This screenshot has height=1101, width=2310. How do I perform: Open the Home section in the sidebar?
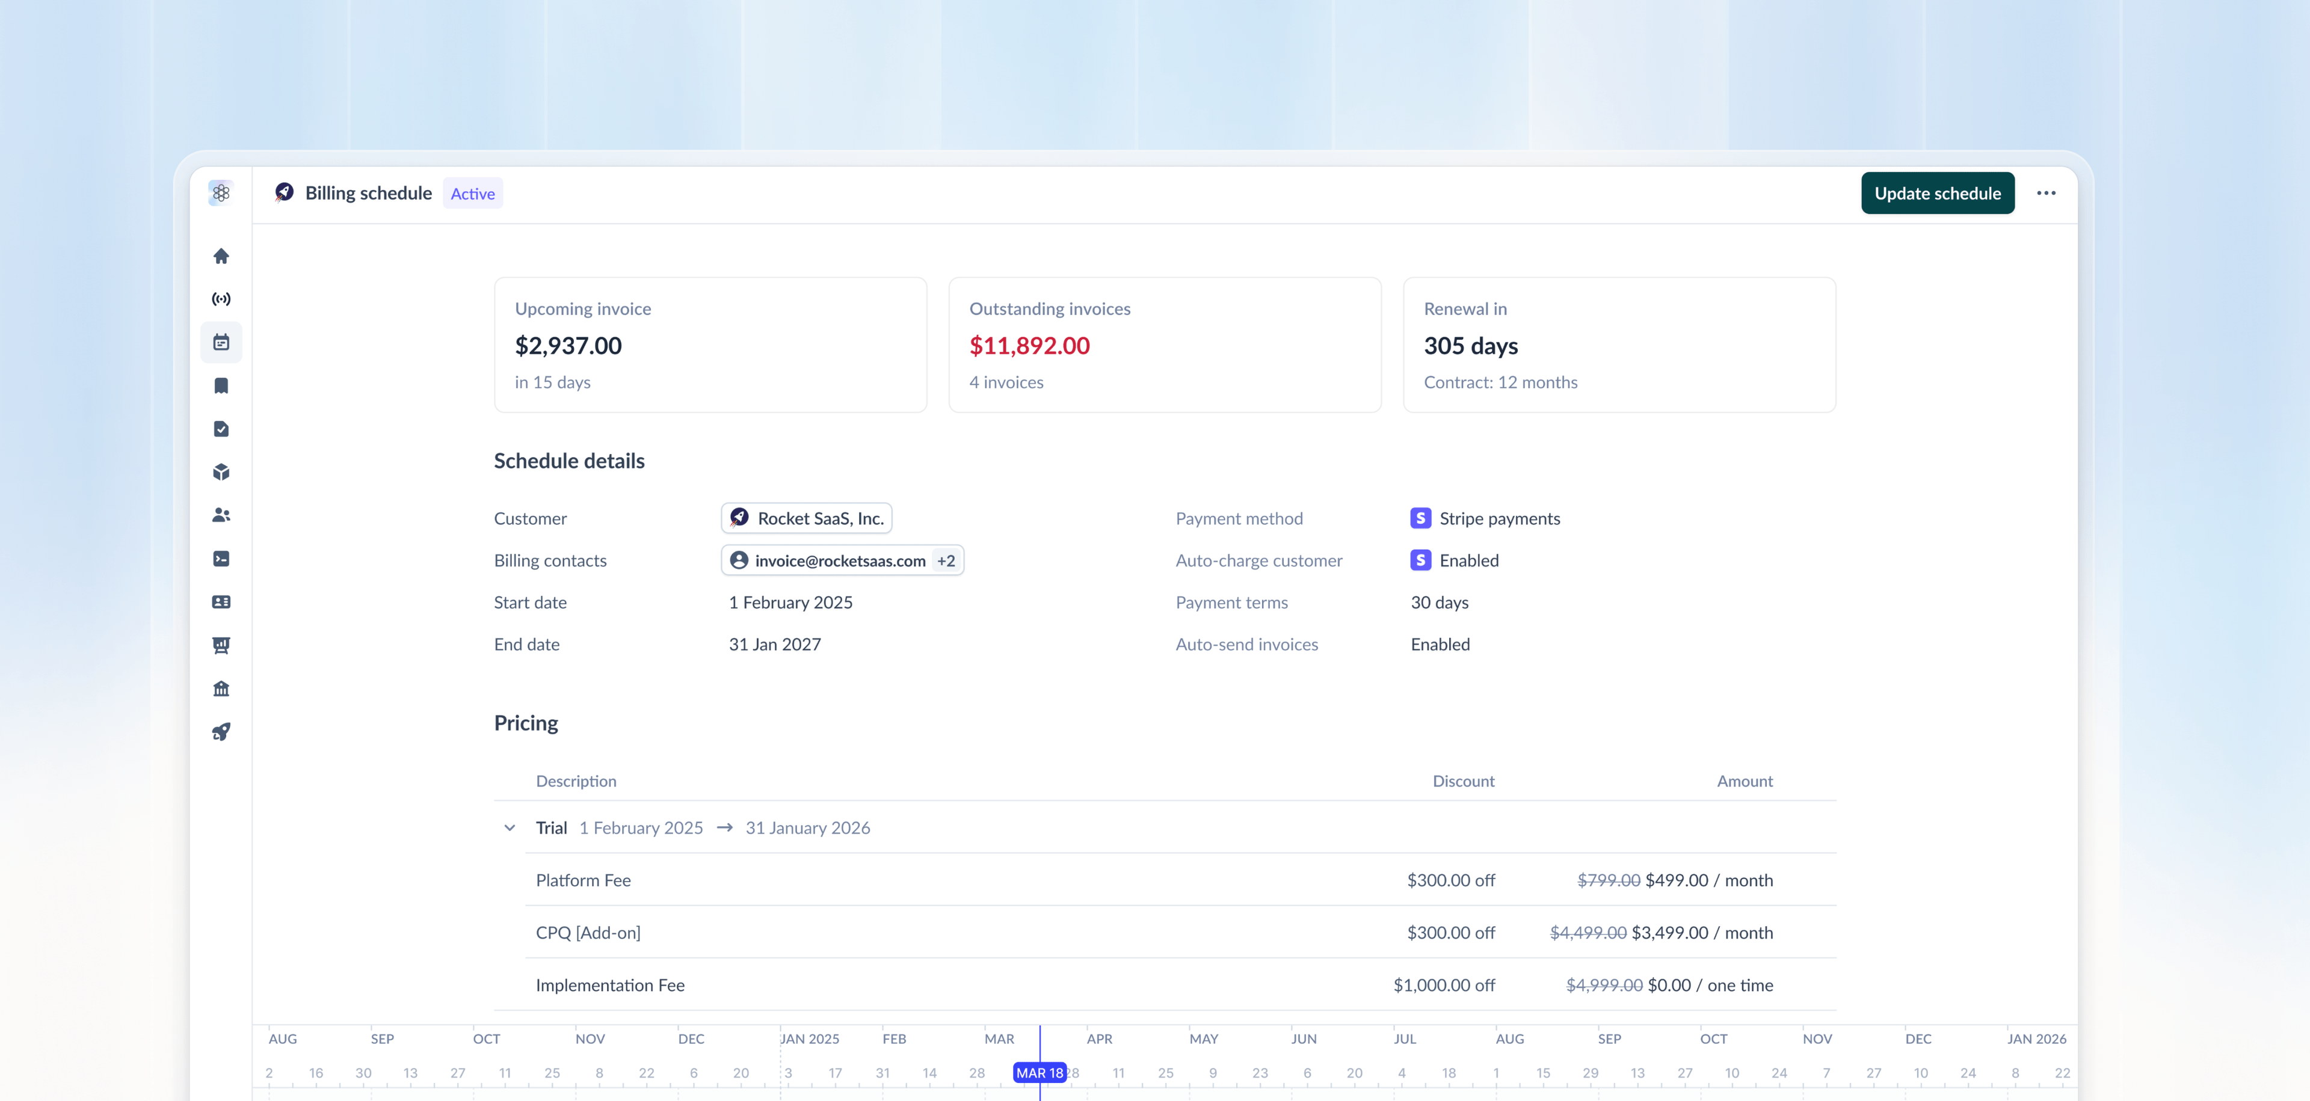[221, 256]
